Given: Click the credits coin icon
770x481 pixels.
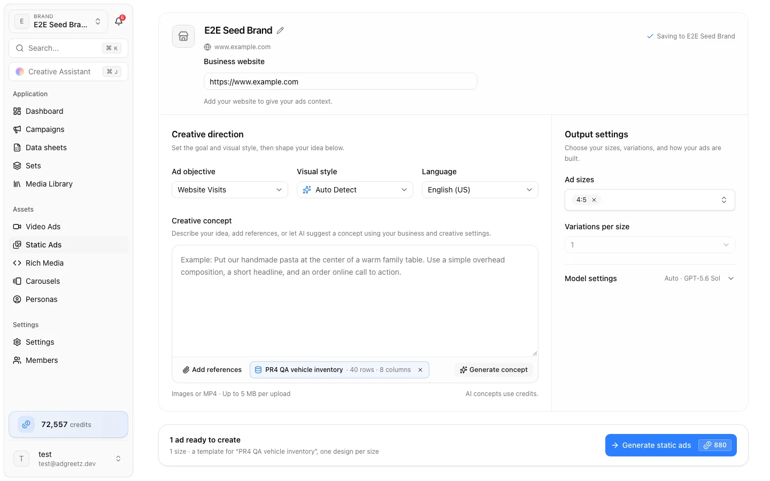Looking at the screenshot, I should 26,424.
